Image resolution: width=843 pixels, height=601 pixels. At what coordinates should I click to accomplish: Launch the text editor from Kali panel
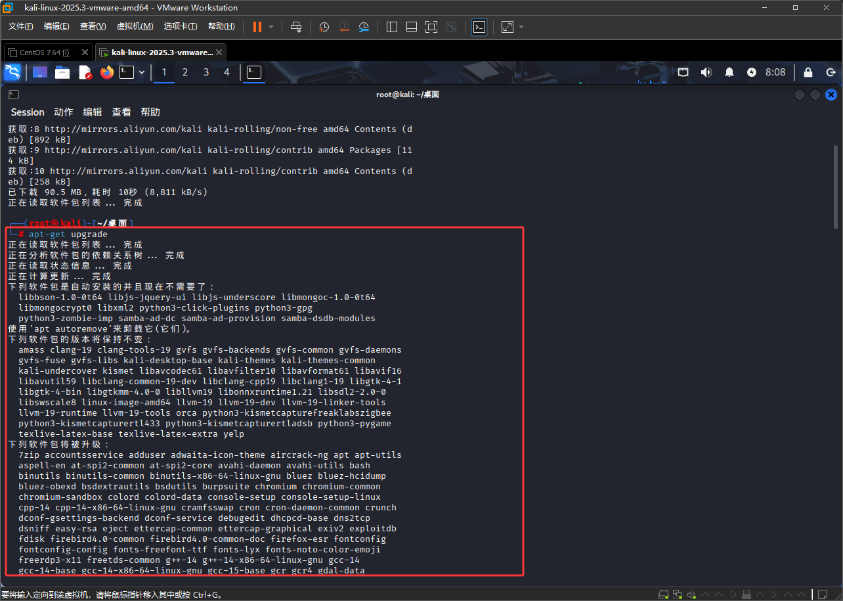[x=85, y=72]
